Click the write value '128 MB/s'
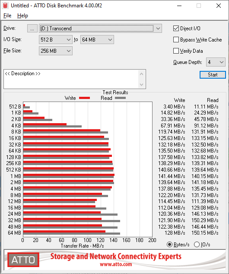The image size is (229, 274). click(175, 233)
